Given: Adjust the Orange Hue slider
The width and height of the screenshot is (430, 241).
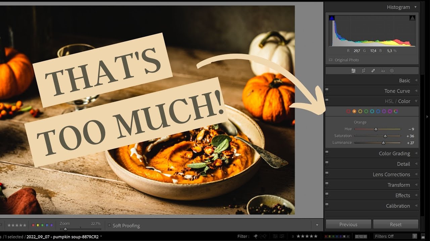Looking at the screenshot, I should pos(376,129).
